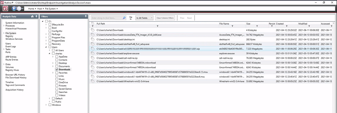
Task: Pin the Filters panel
Action: click(x=86, y=17)
